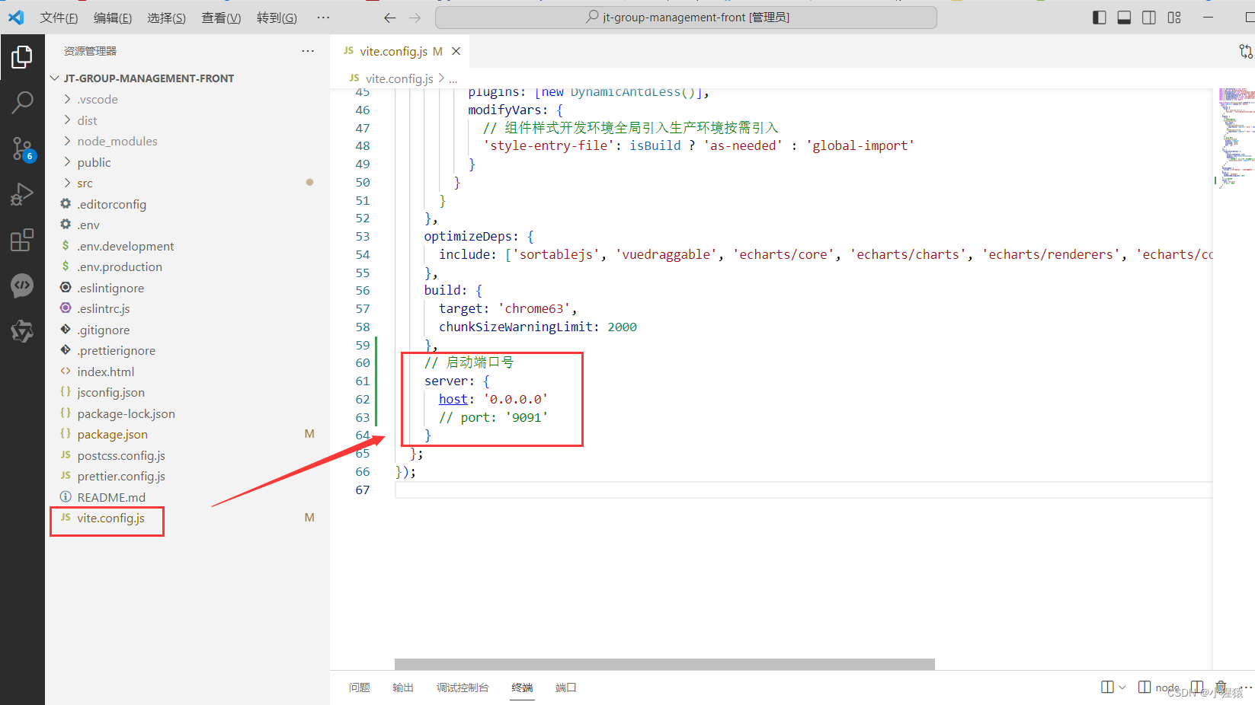Screen dimensions: 1255x705
Task: Follow the underlined host property link
Action: [x=453, y=399]
